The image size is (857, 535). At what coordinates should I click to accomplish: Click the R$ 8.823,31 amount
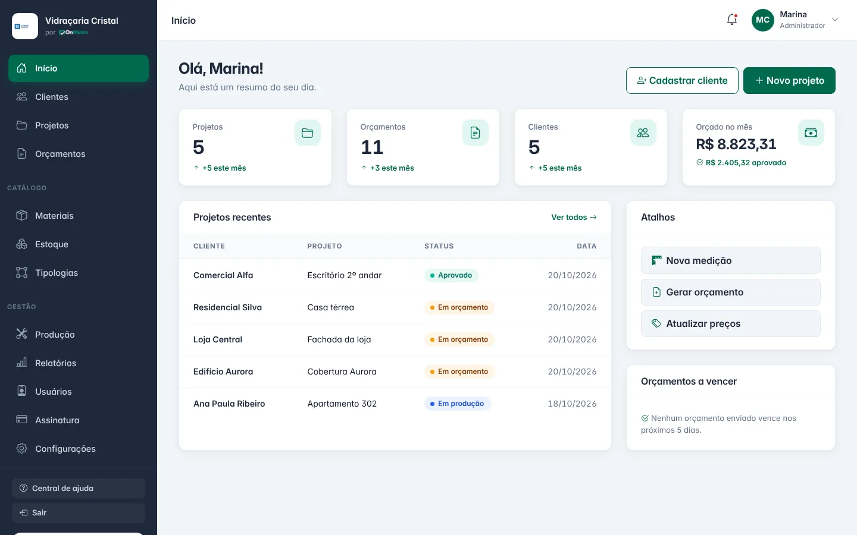pyautogui.click(x=736, y=144)
